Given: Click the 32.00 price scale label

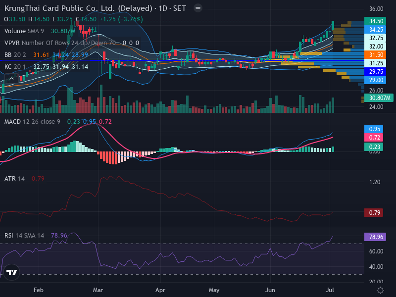Looking at the screenshot, I should tap(375, 47).
